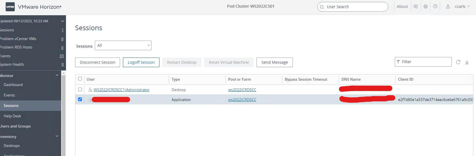Open the Sessions All dropdown
The width and height of the screenshot is (476, 156).
(123, 45)
